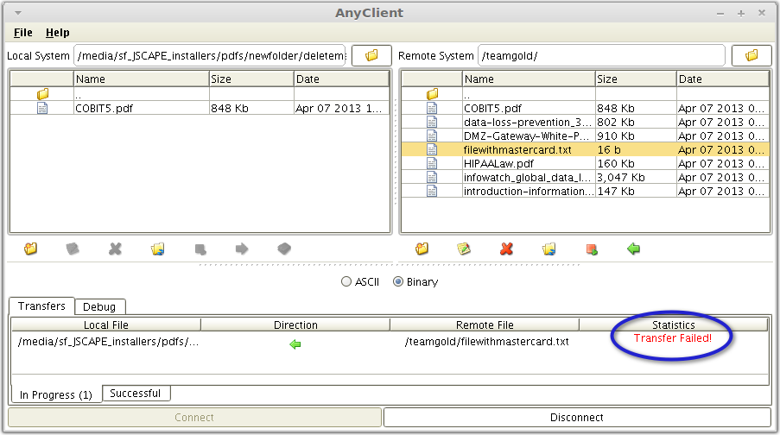The width and height of the screenshot is (780, 435).
Task: Show the In Progress (1) transfers tab
Action: point(55,394)
